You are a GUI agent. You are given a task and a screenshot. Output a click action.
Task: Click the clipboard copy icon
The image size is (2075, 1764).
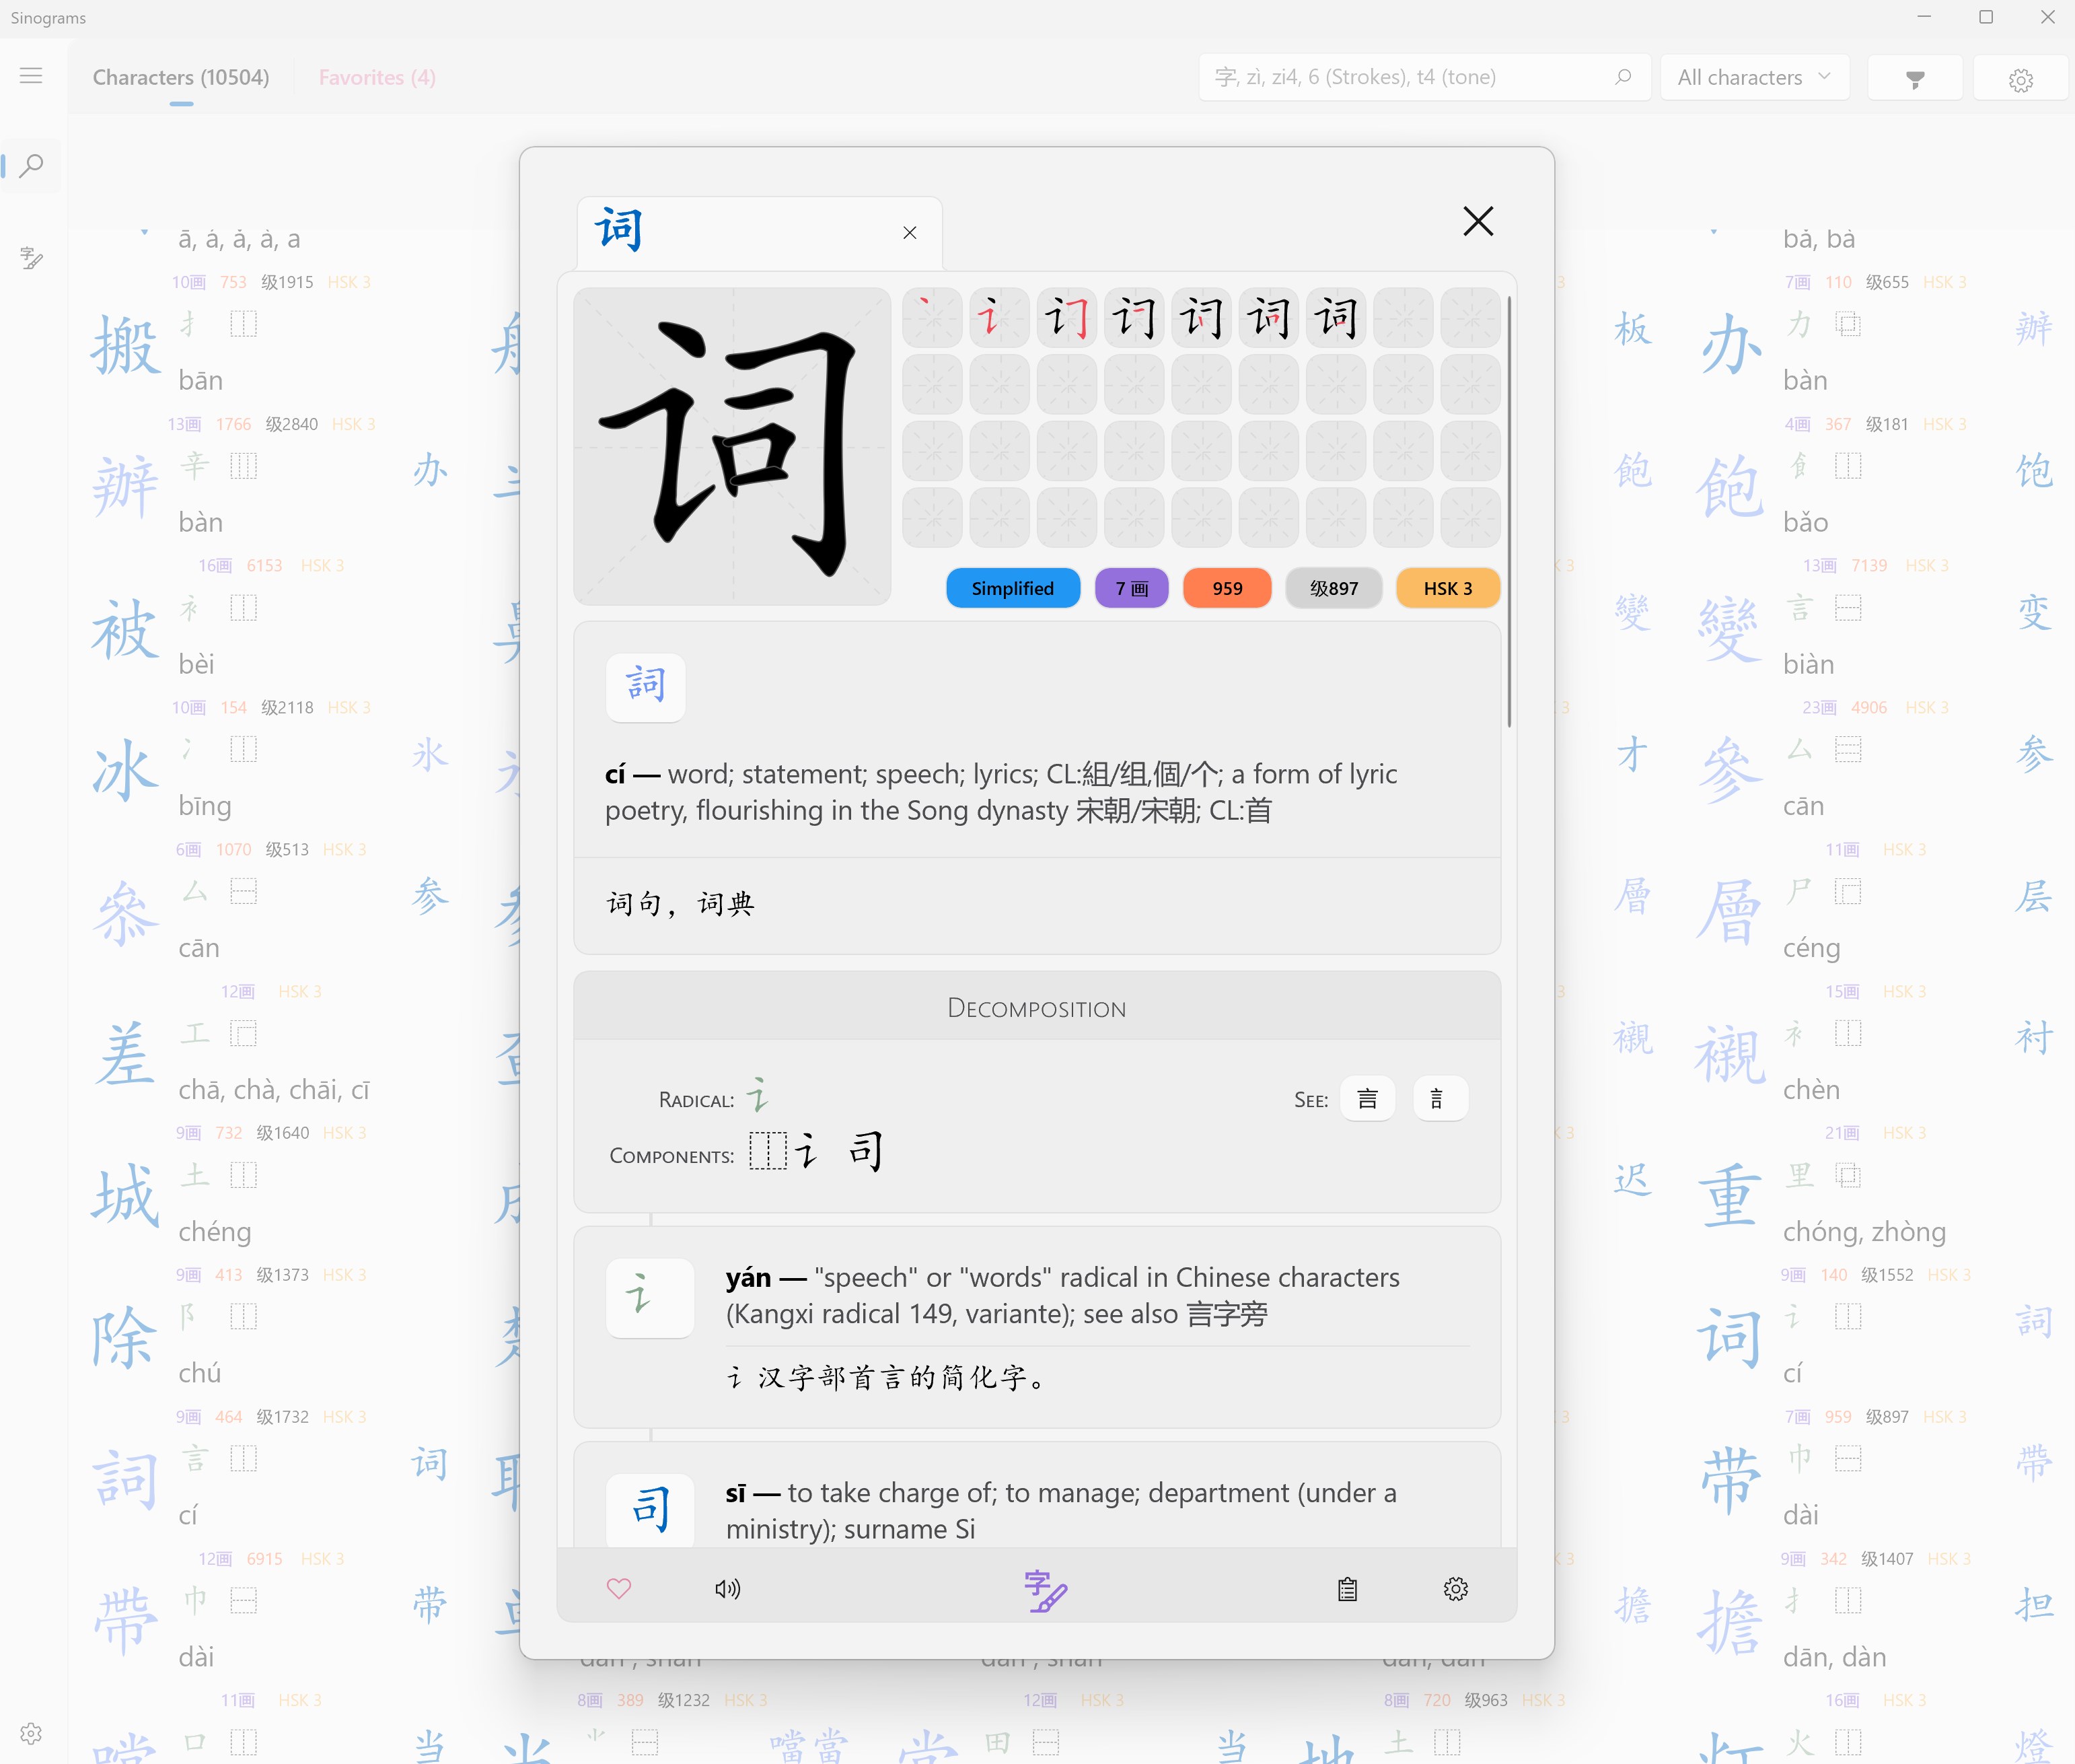click(1348, 1589)
